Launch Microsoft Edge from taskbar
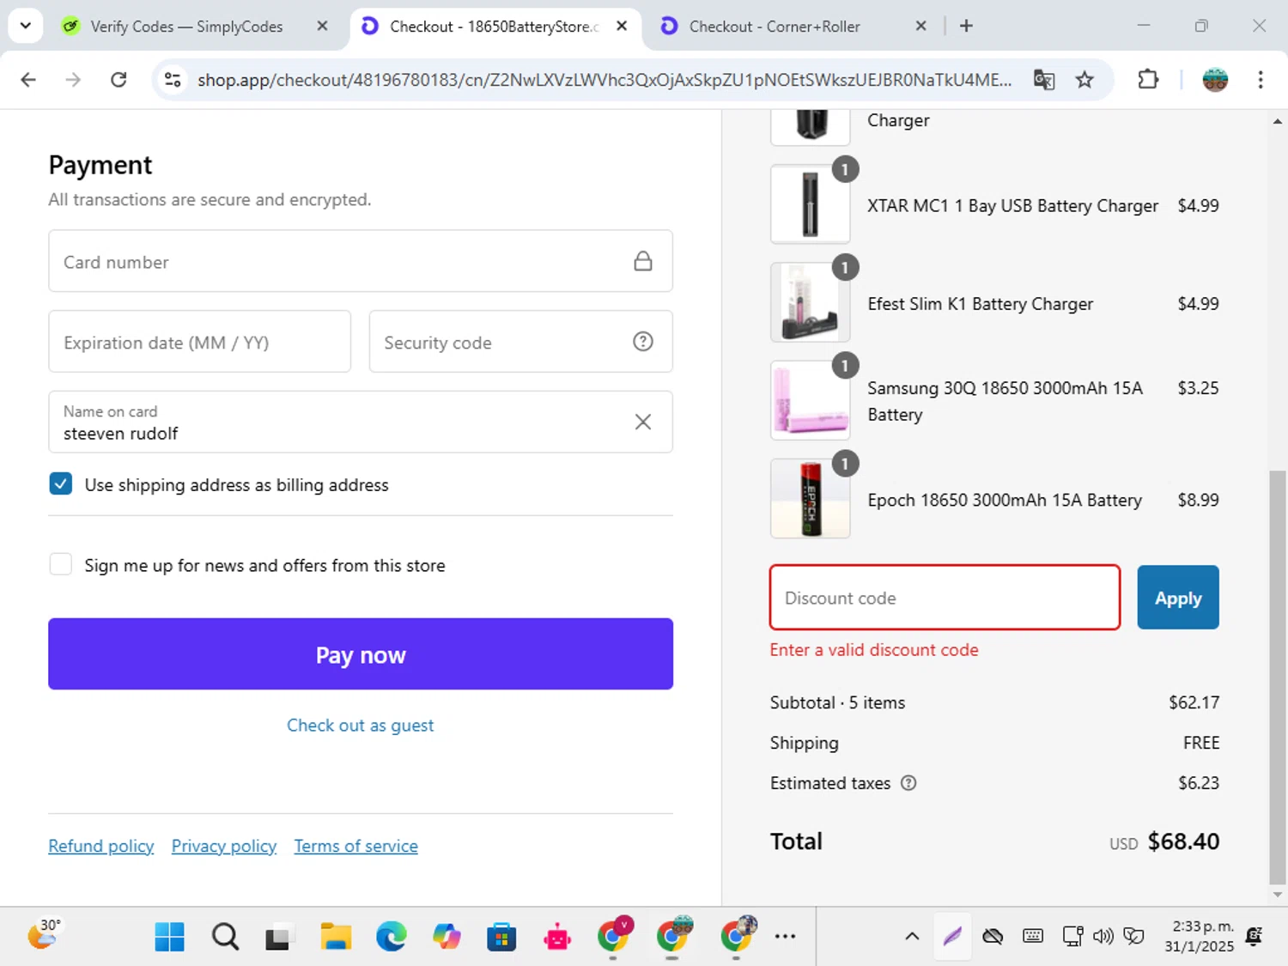The width and height of the screenshot is (1288, 966). [x=391, y=937]
